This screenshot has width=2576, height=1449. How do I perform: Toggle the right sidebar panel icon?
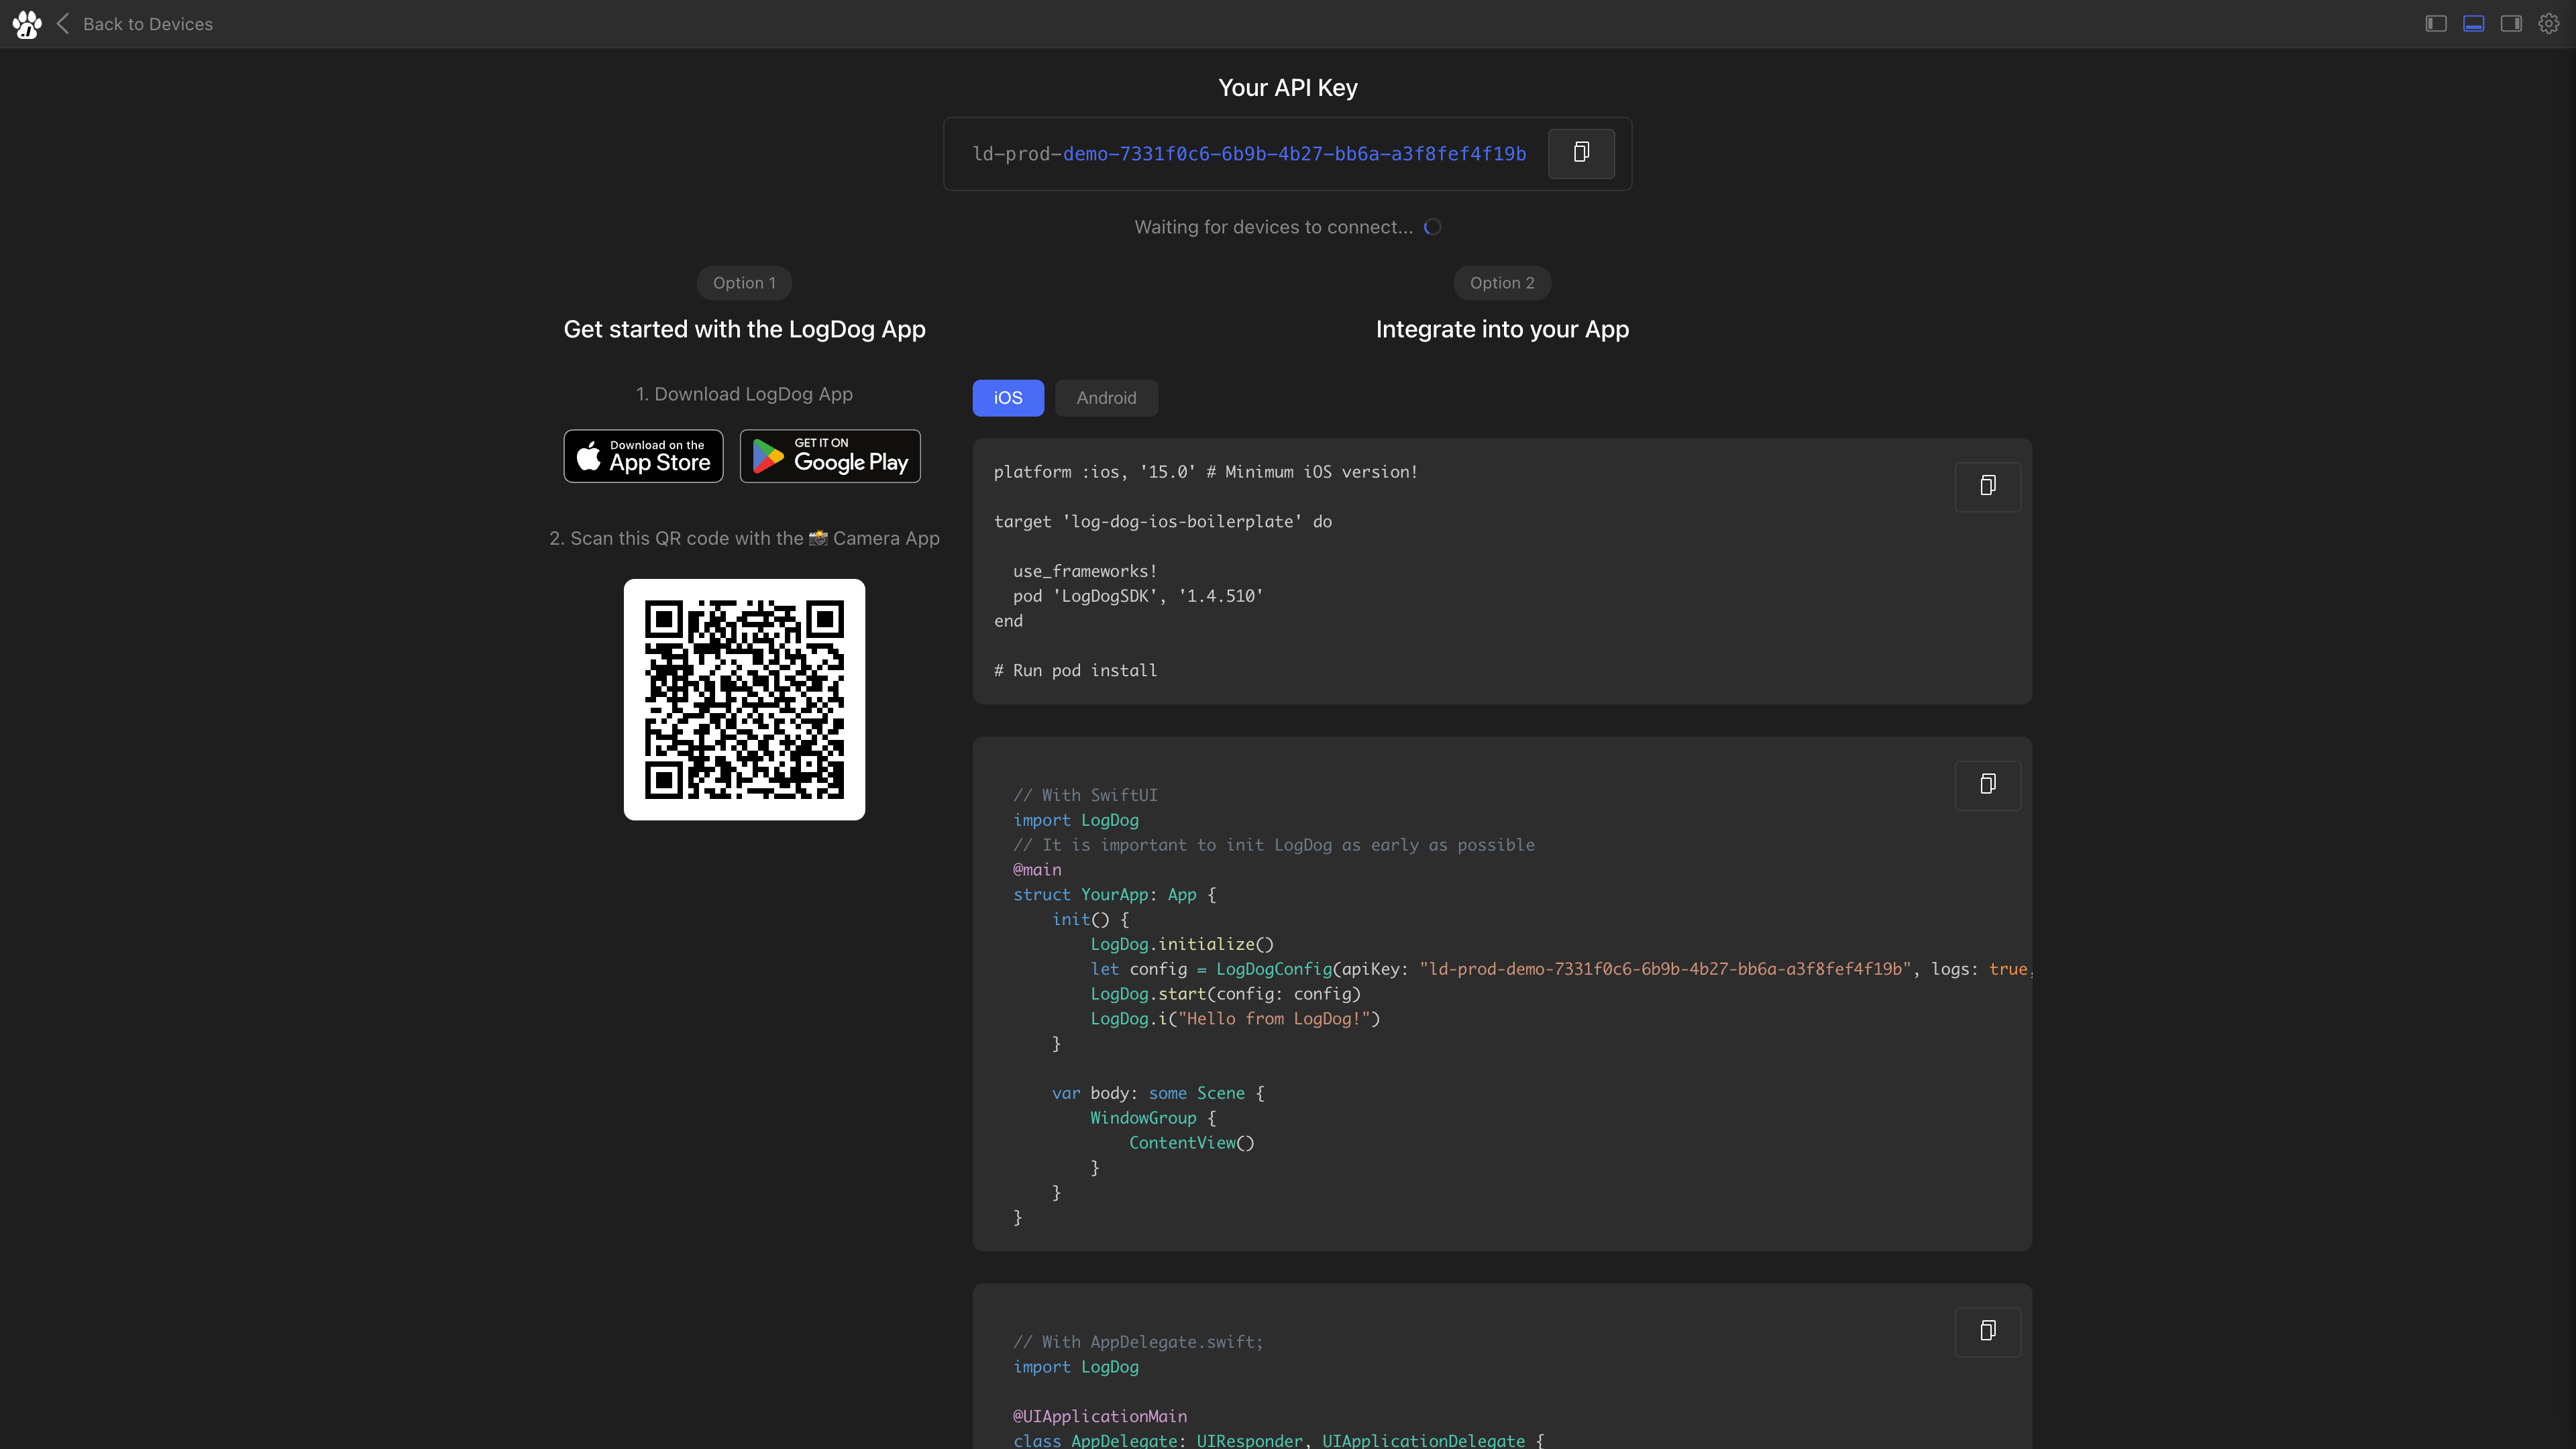(x=2511, y=23)
